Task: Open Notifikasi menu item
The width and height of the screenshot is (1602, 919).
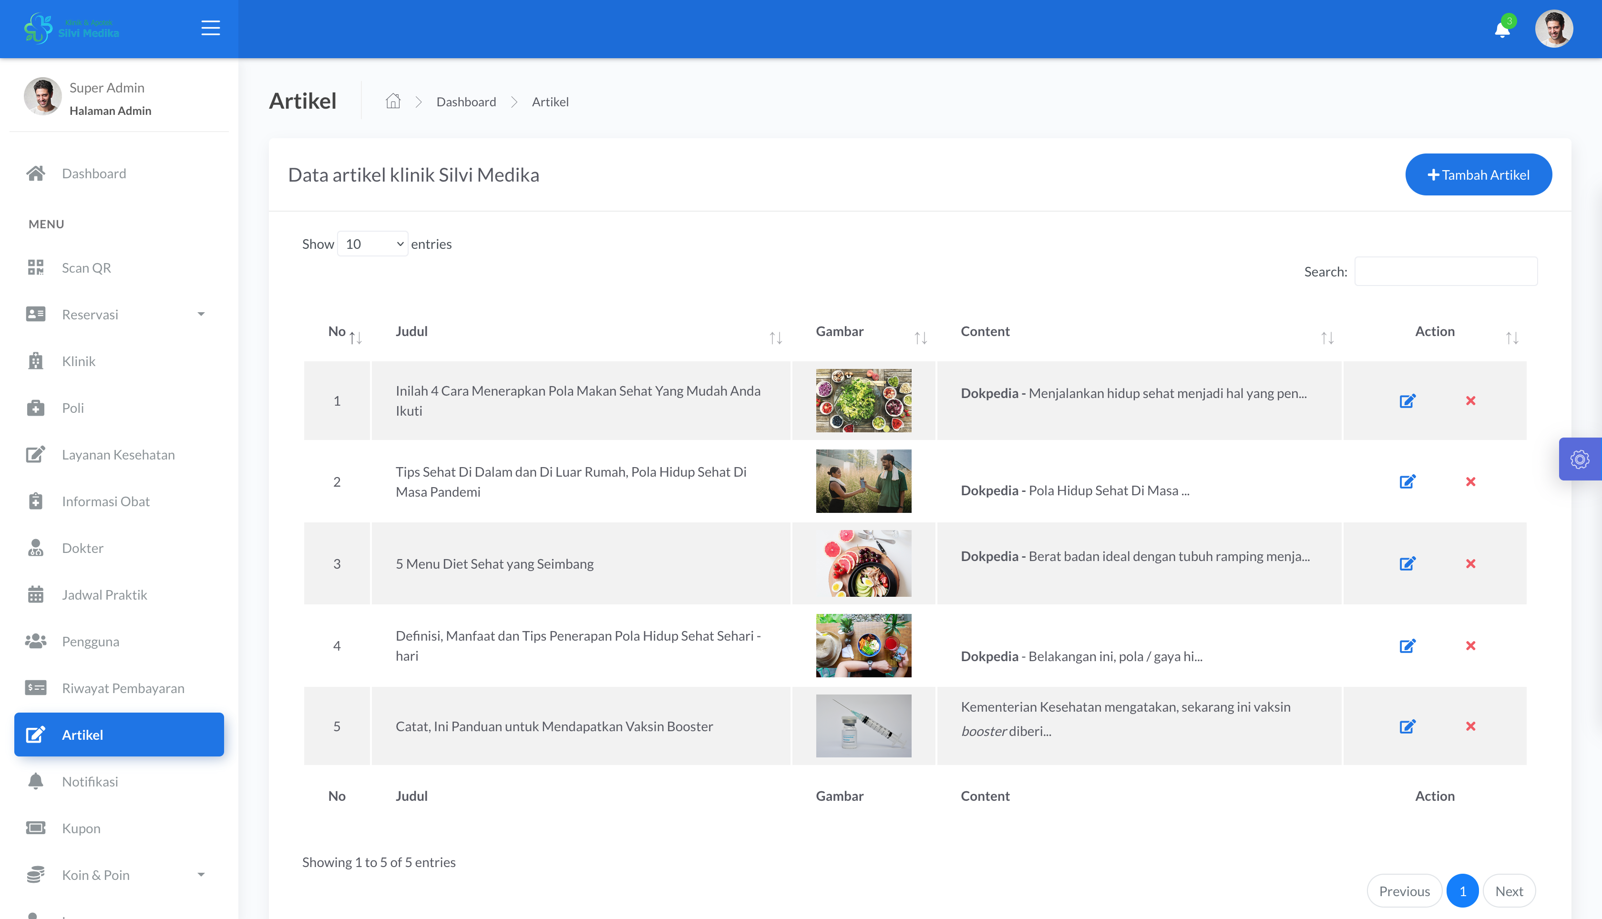Action: 119,781
